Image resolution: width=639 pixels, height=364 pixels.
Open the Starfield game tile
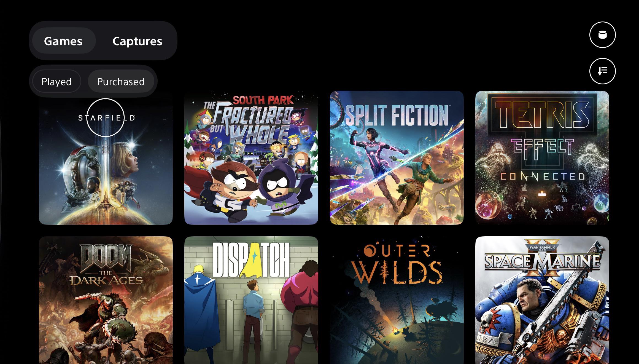[x=106, y=158]
